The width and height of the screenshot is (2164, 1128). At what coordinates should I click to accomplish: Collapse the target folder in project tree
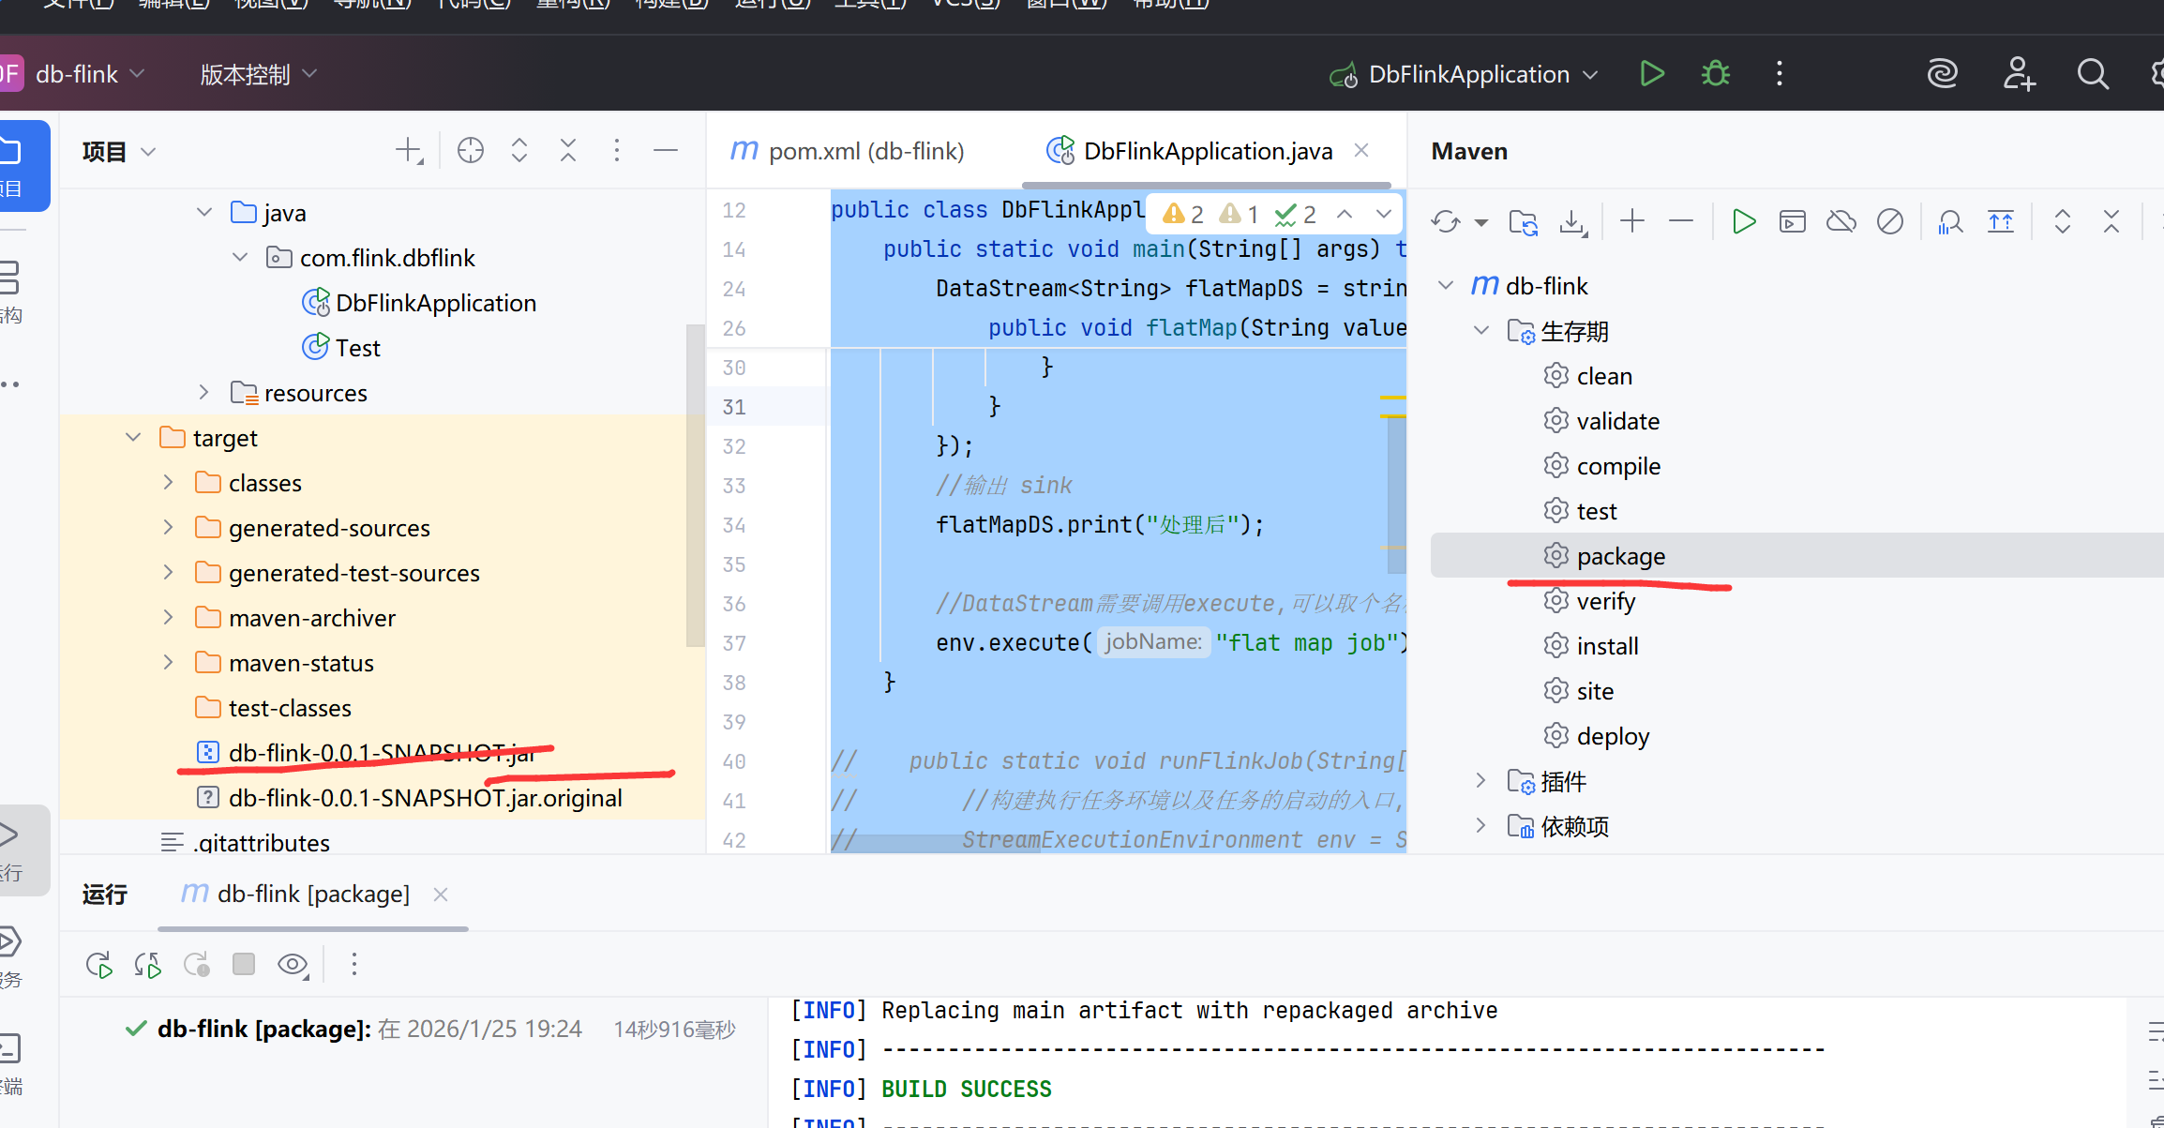(133, 438)
